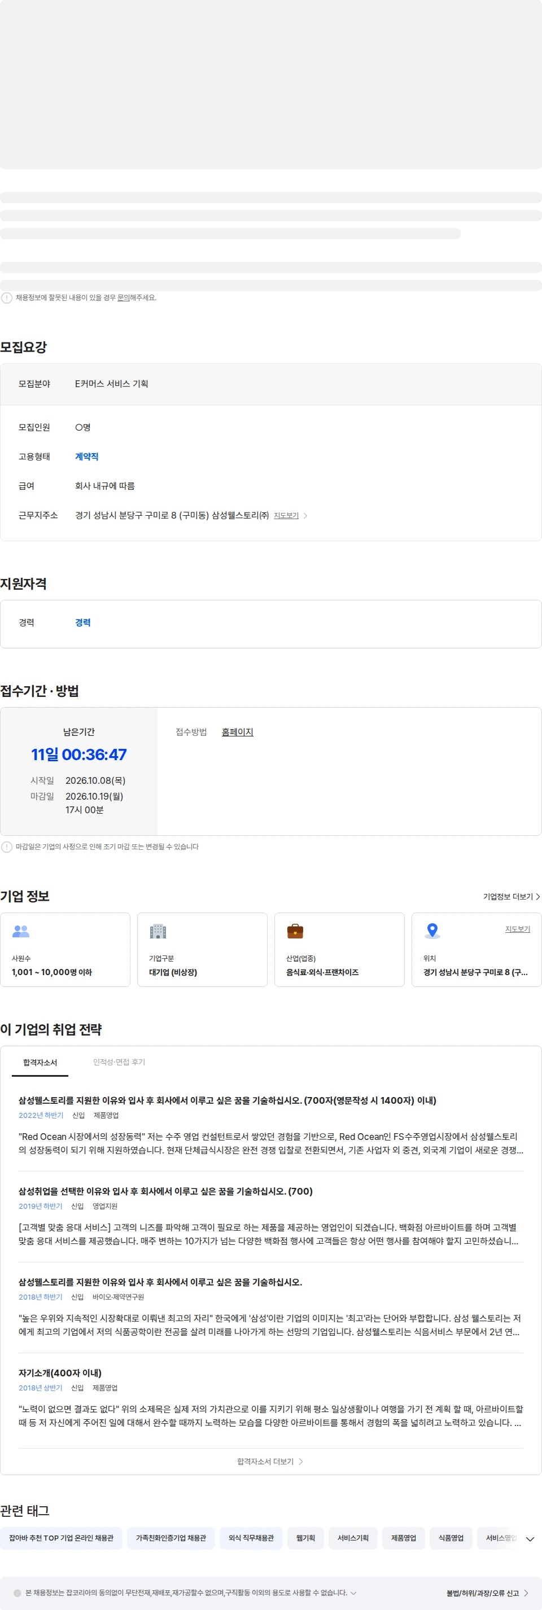This screenshot has width=542, height=1610.
Task: Expand the related tags list chevron
Action: tap(530, 1539)
